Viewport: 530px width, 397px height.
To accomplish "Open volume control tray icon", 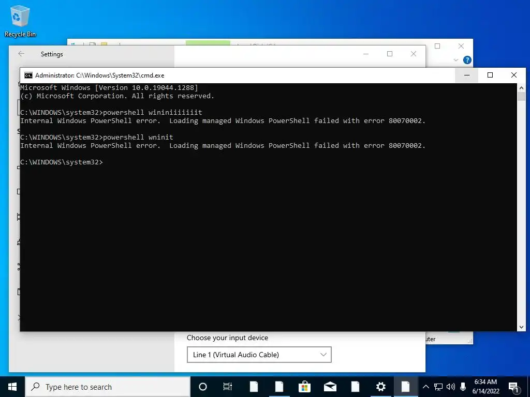I will [451, 387].
